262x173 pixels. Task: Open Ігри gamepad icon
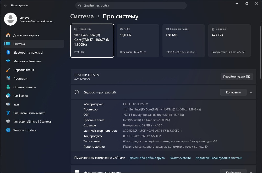point(8,104)
